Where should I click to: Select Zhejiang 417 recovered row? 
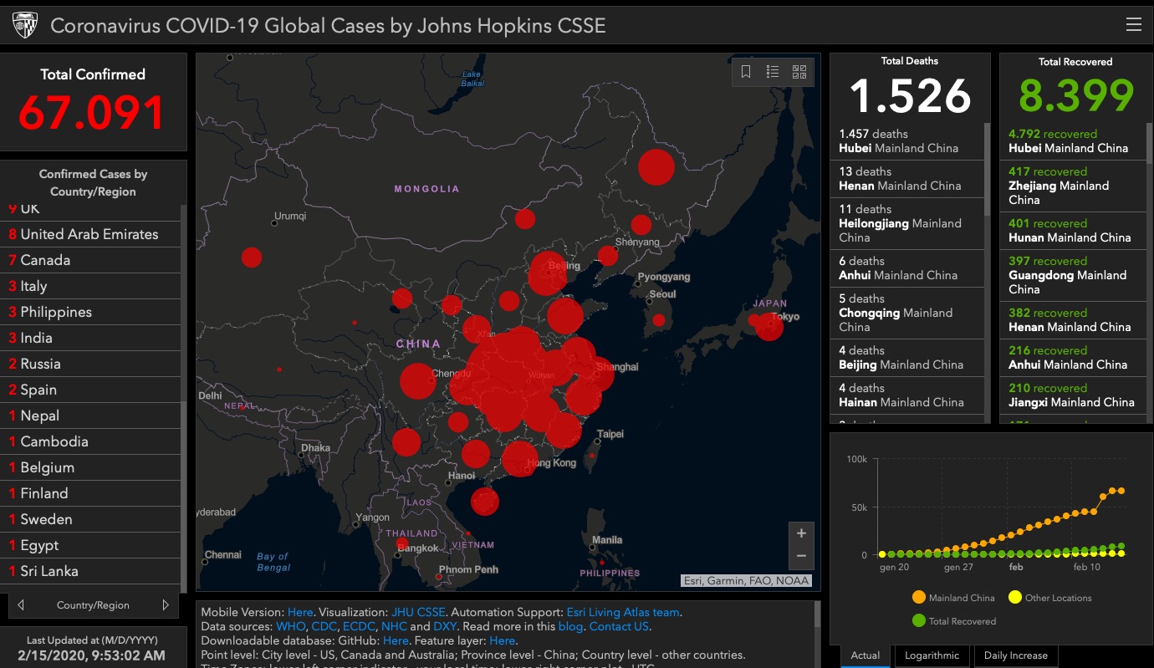(1073, 186)
